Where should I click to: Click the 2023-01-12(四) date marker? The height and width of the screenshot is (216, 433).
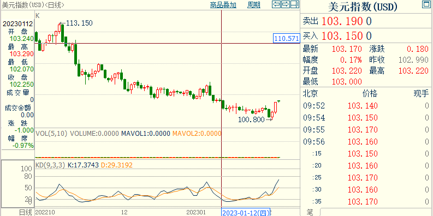tap(245, 213)
